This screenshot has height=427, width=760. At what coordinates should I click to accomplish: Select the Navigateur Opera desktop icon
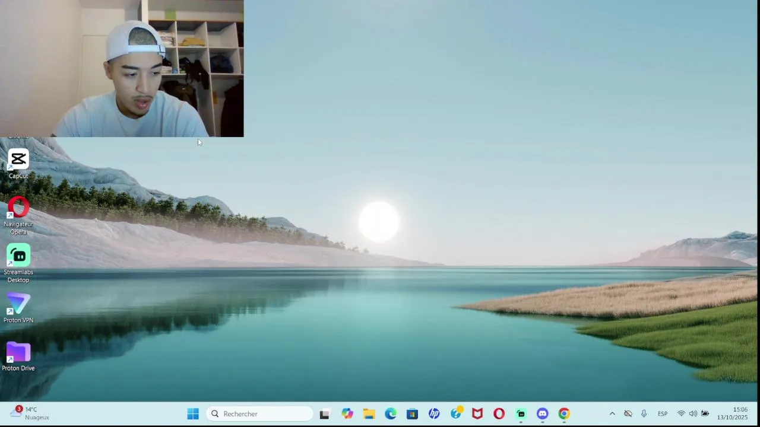pyautogui.click(x=18, y=216)
